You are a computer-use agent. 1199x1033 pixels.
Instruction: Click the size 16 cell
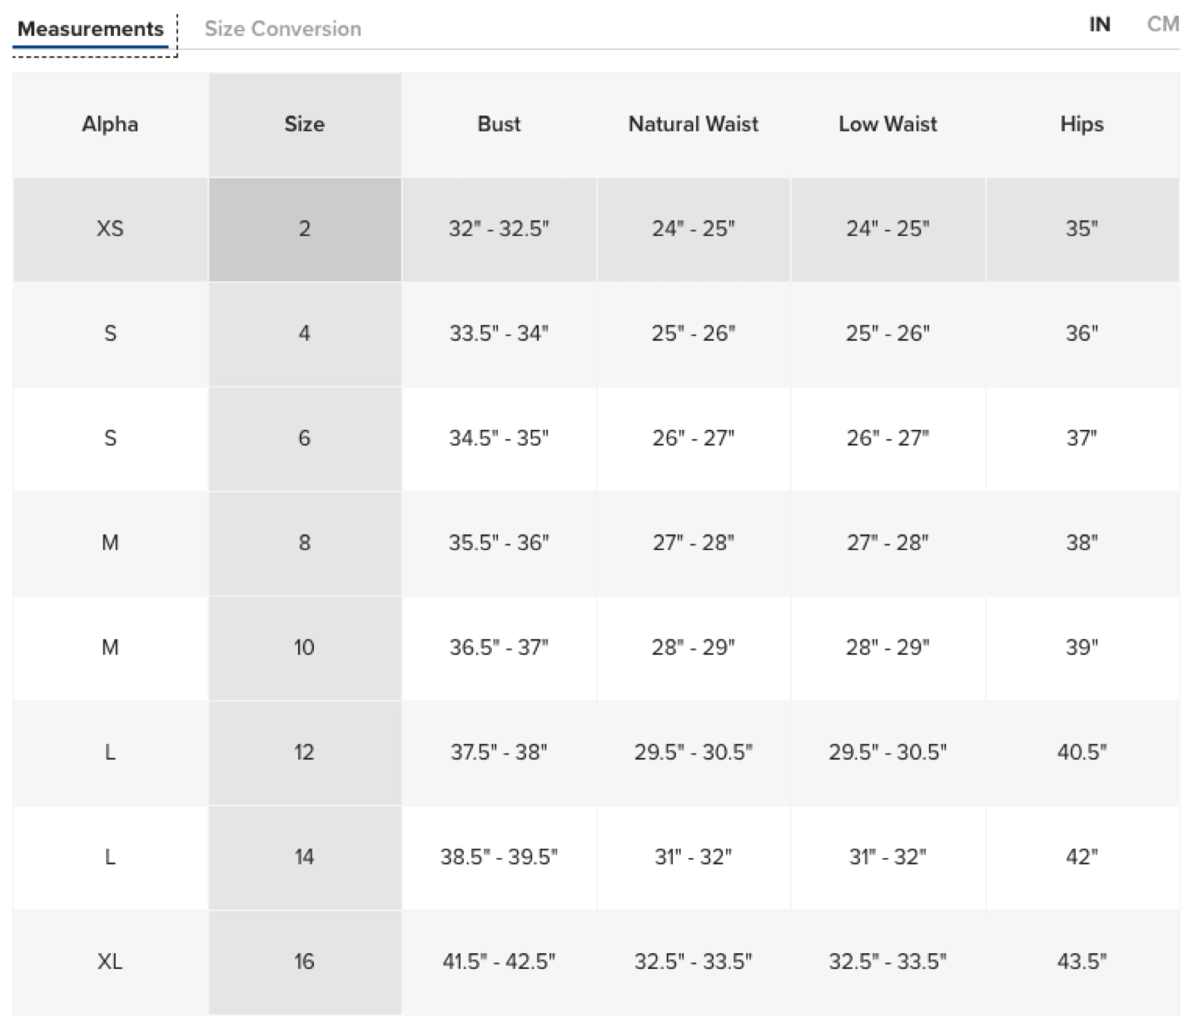[x=305, y=962]
